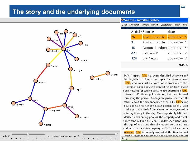This screenshot has width=190, height=142.
Task: Move the co-occurrences threshold slider handle
Action: point(116,134)
